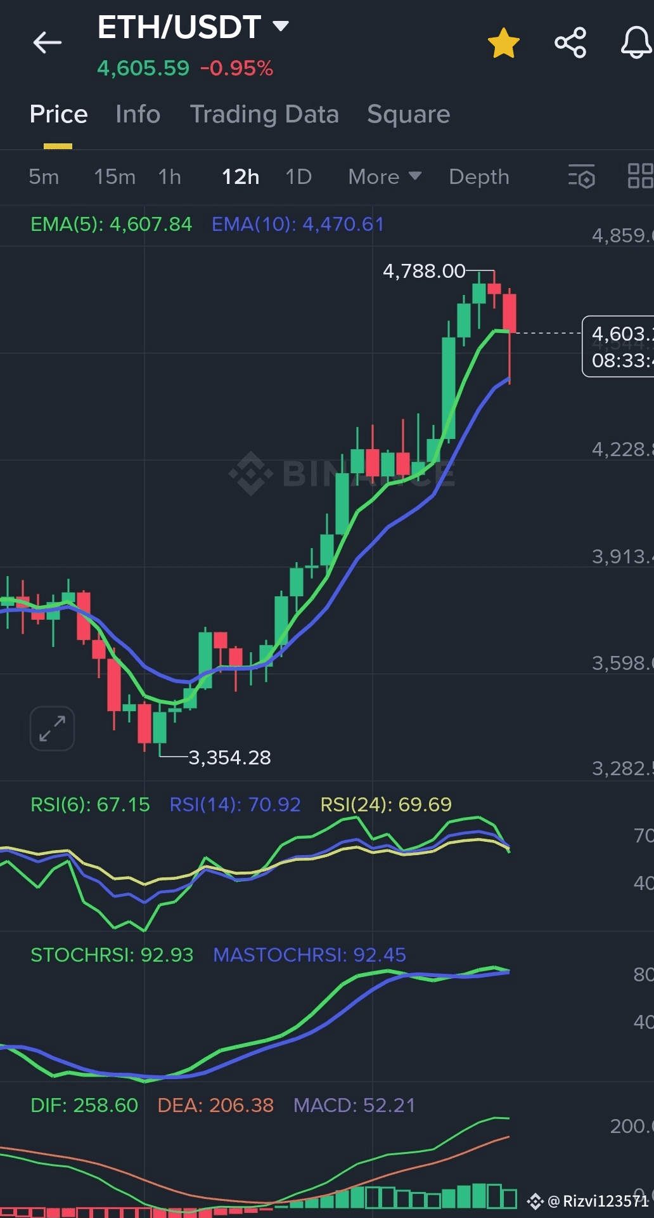Toggle the favorite star for ETH/USDT
The width and height of the screenshot is (654, 1218).
504,43
